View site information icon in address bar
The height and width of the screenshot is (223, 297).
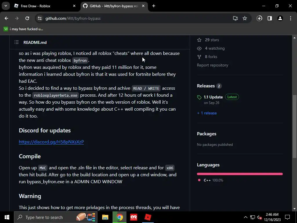coord(40,18)
